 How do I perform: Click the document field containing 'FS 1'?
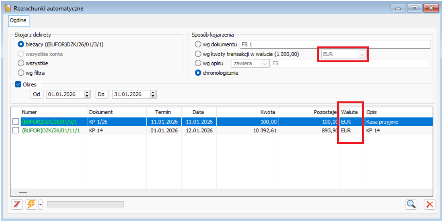point(335,44)
